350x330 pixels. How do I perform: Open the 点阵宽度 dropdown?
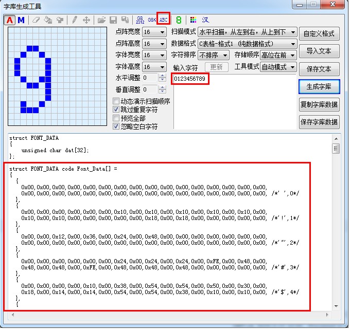(154, 32)
